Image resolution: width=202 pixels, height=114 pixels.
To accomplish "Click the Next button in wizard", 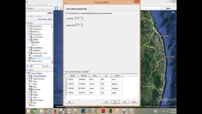I will [115, 102].
